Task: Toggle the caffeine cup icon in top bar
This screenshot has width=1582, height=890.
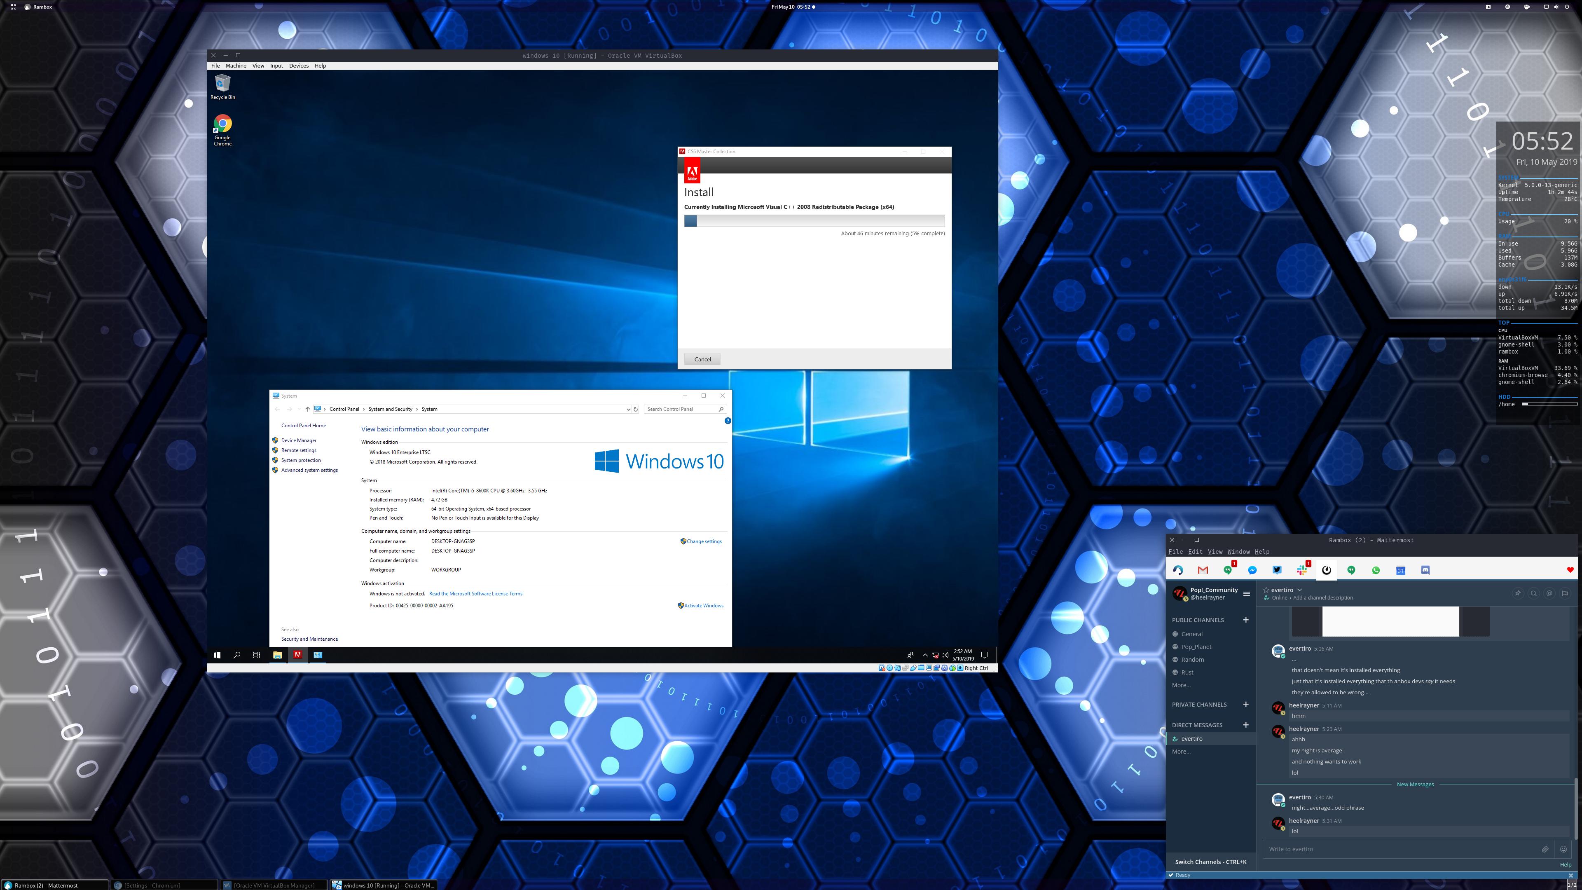Action: 1527,7
